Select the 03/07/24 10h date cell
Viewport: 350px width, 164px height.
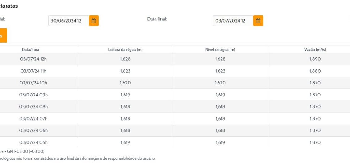coord(33,83)
